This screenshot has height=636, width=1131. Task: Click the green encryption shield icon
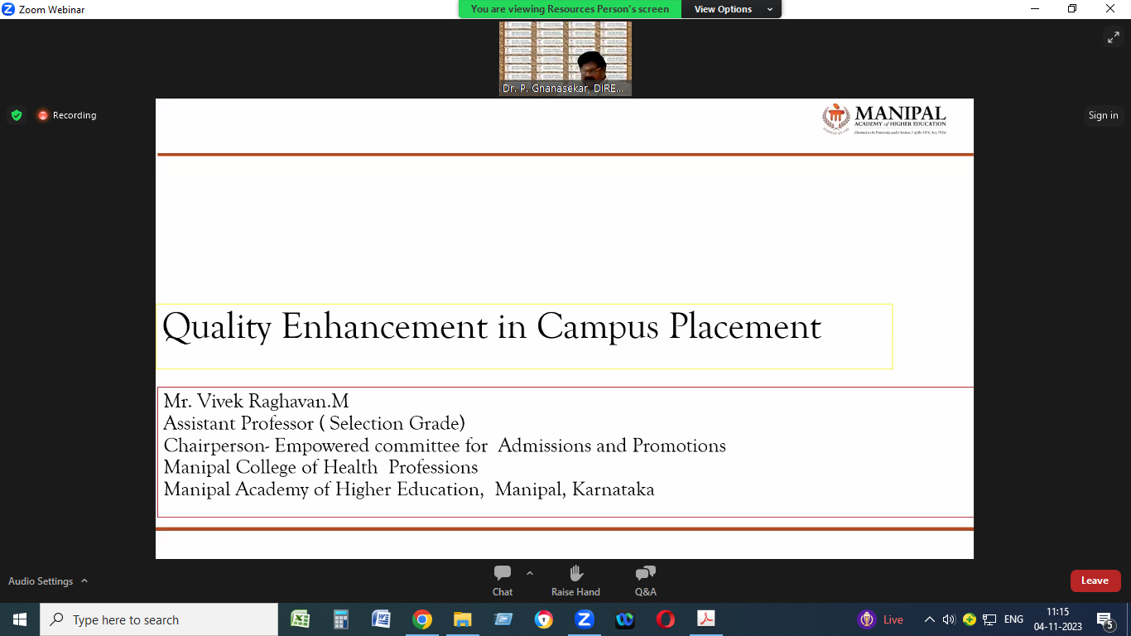click(17, 115)
